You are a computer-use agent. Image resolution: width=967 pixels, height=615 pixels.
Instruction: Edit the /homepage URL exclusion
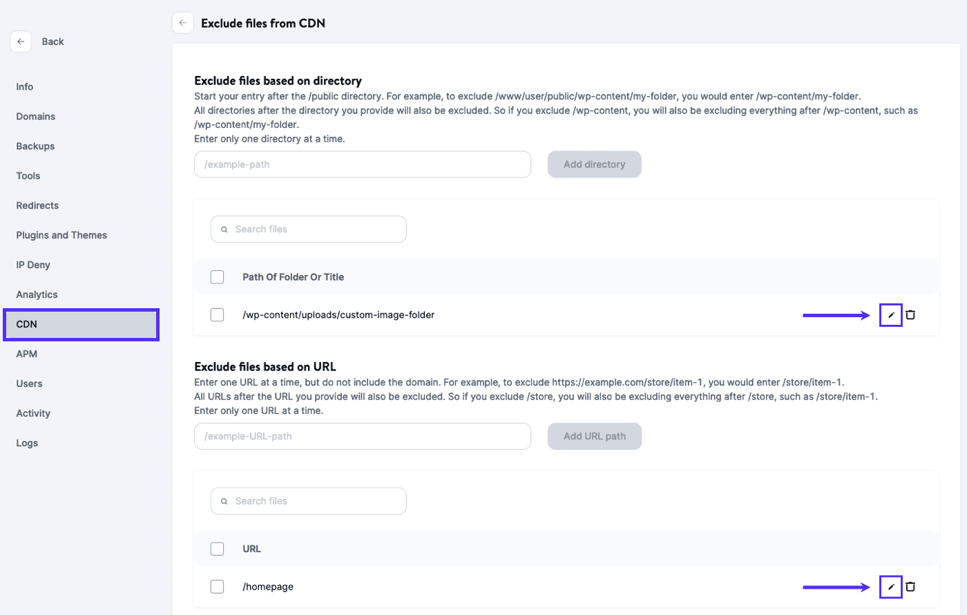pos(891,587)
